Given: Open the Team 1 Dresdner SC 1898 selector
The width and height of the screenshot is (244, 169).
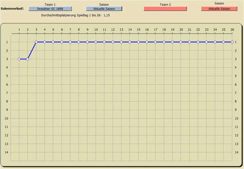Looking at the screenshot, I should tap(50, 9).
